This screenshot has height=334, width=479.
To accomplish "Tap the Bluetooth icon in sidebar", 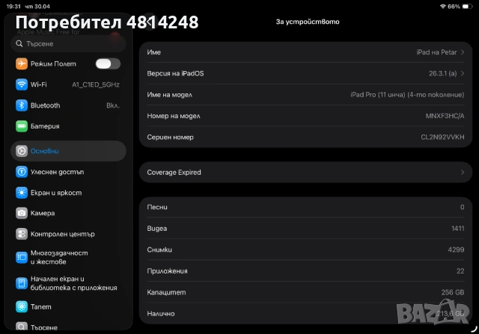I will pos(22,105).
